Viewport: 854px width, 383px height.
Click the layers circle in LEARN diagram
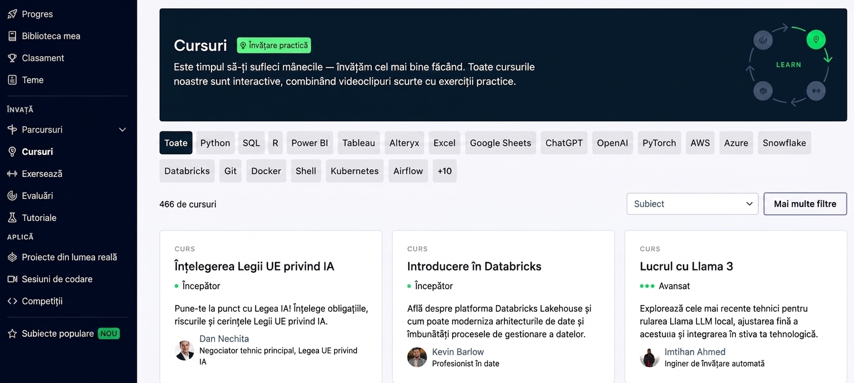tap(763, 91)
